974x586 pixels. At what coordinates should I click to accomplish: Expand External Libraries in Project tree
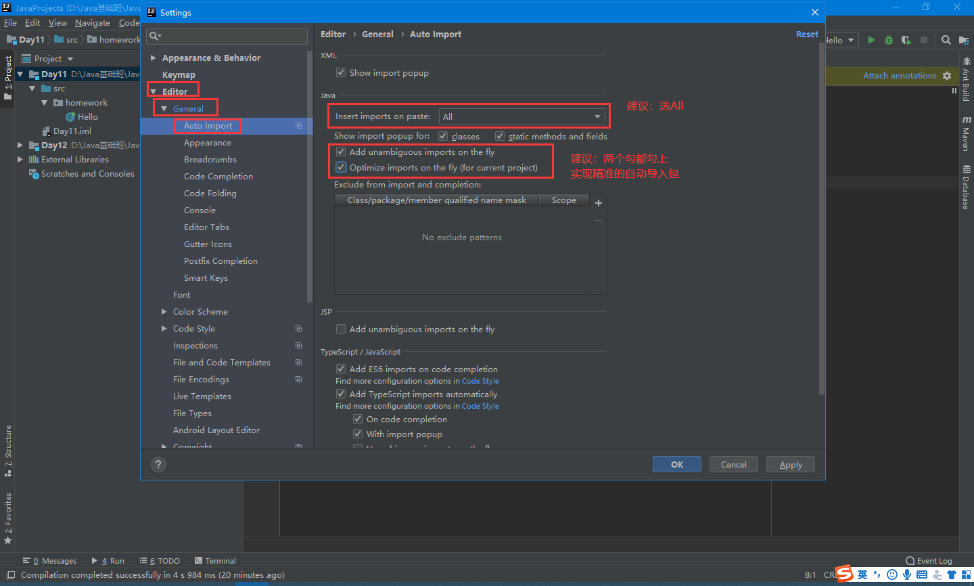(x=20, y=160)
